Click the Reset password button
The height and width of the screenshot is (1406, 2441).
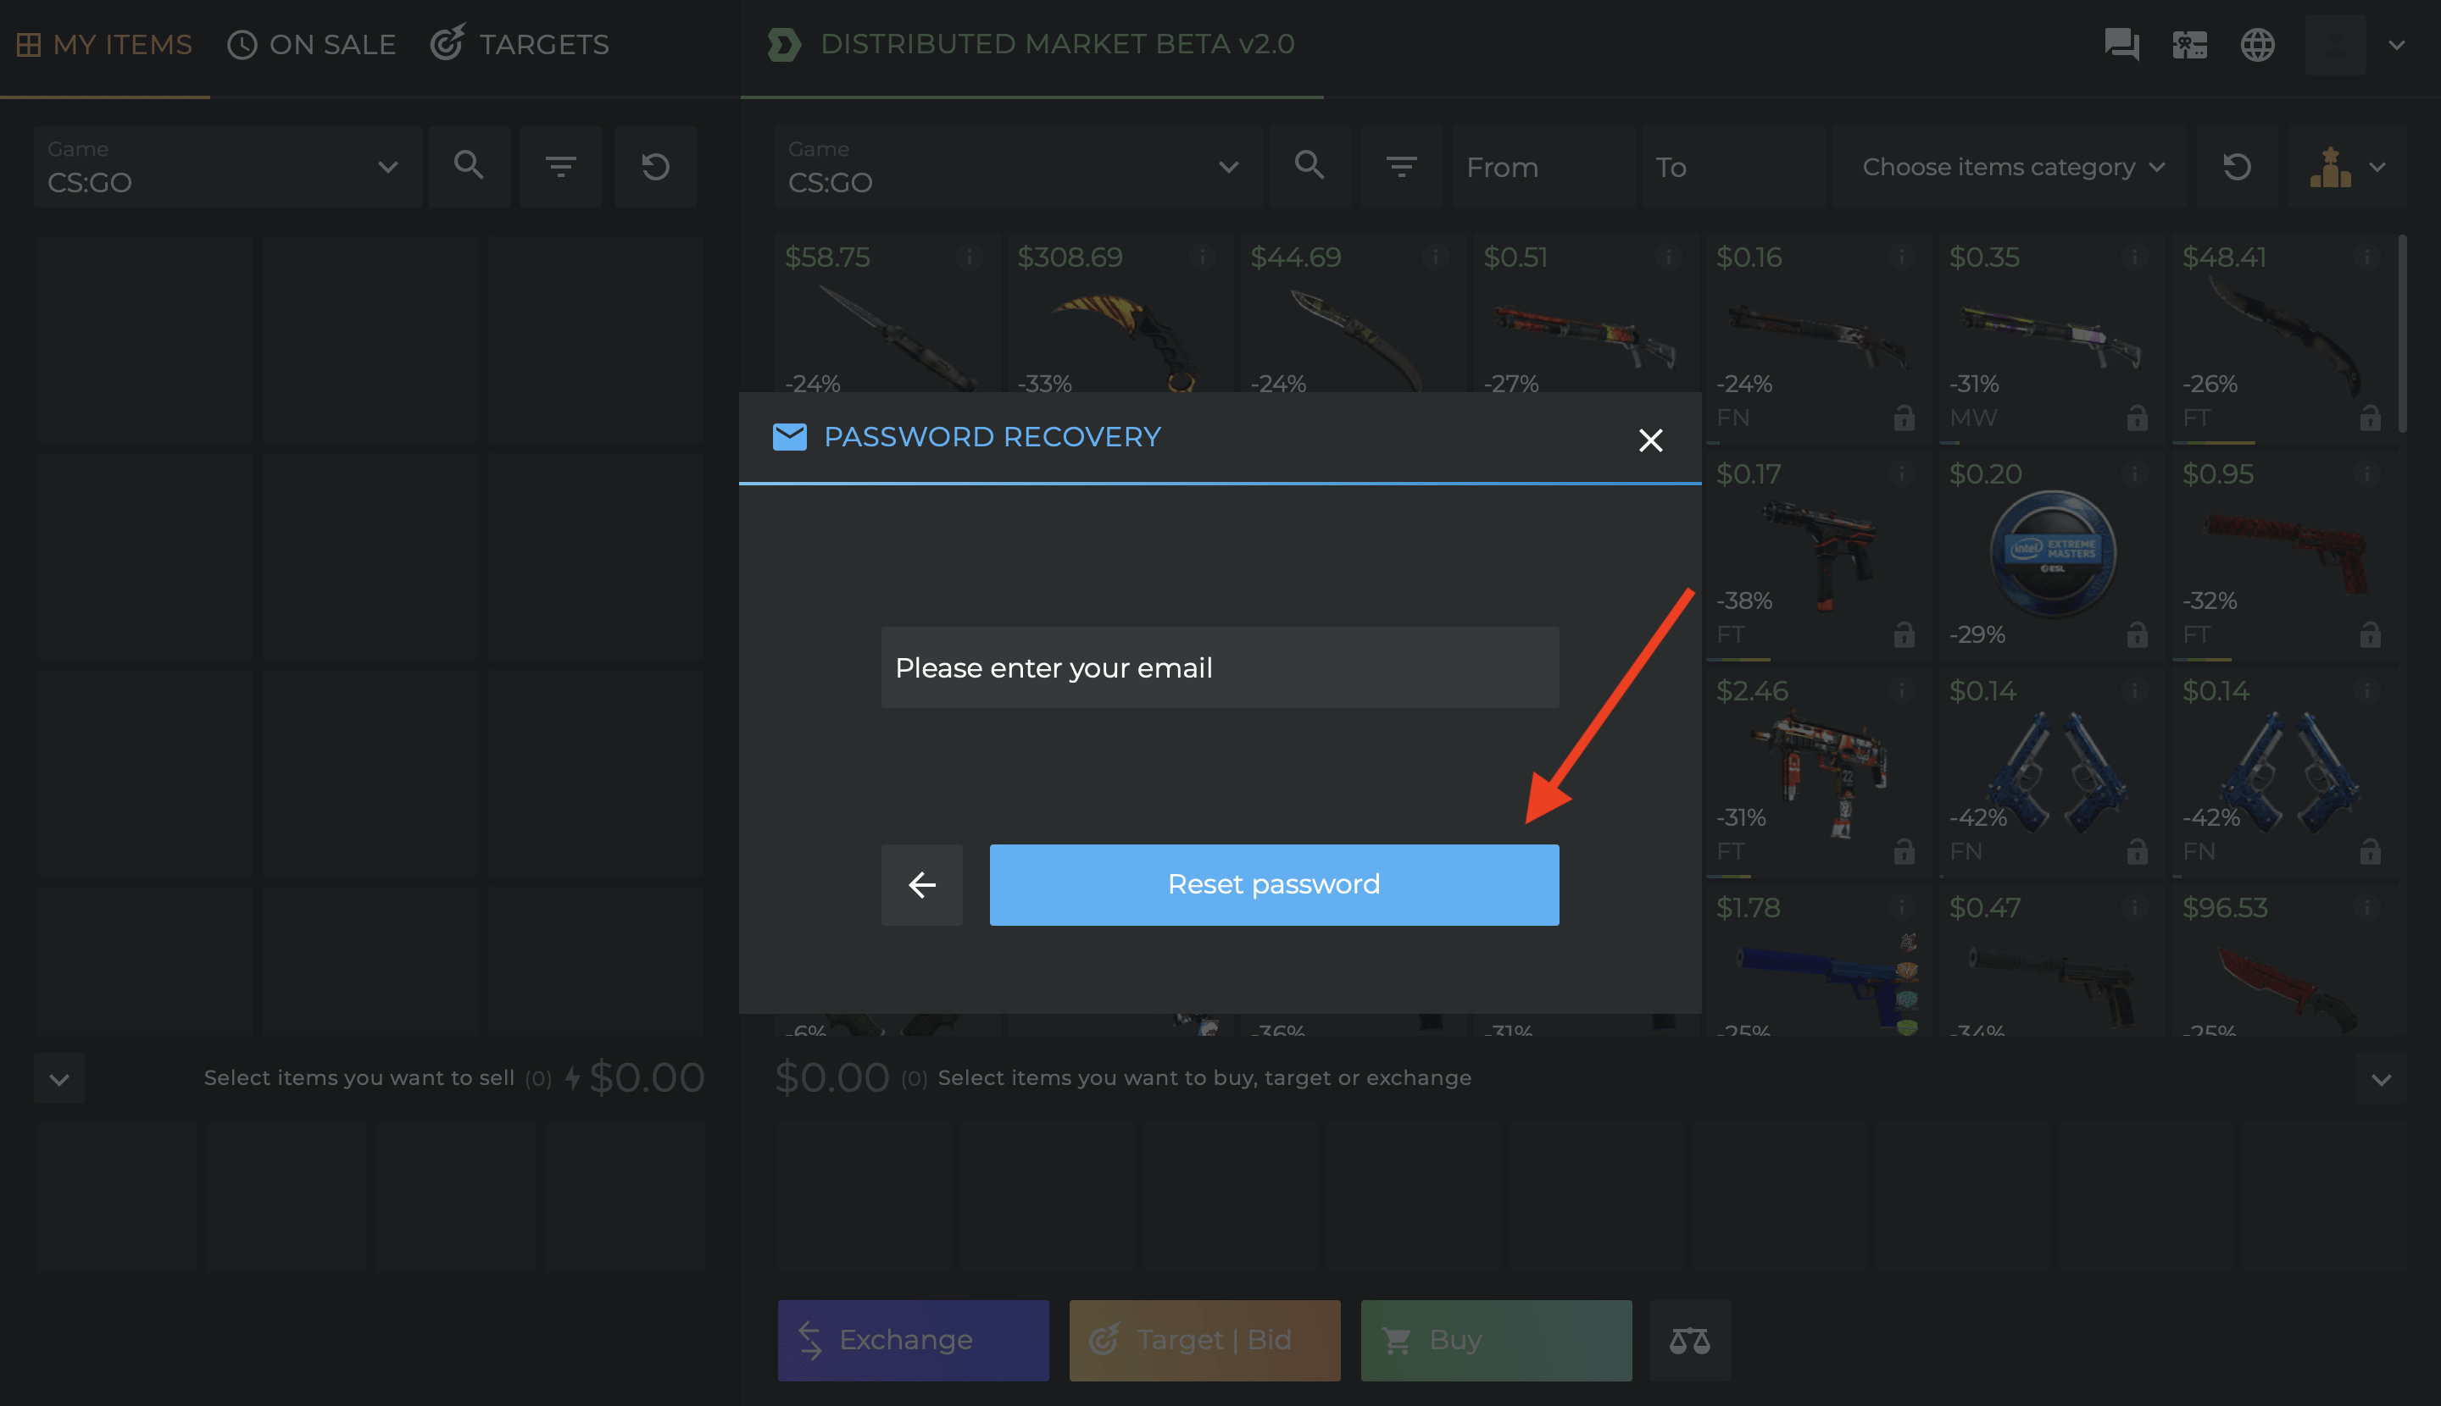1274,884
